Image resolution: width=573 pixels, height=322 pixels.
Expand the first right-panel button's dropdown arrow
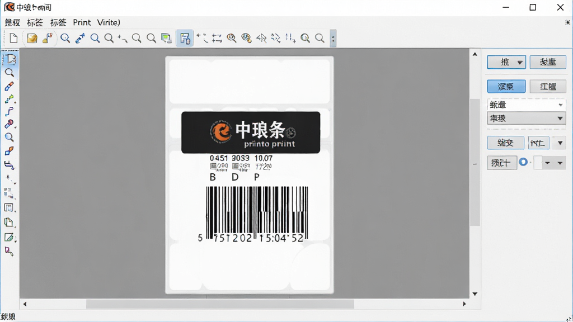(x=520, y=63)
